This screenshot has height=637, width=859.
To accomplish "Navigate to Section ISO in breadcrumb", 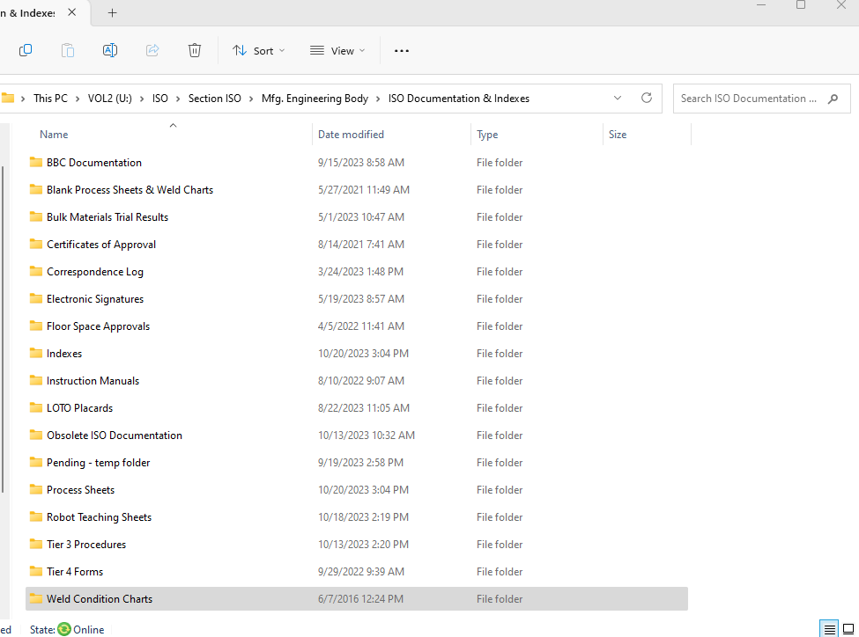I will coord(214,99).
